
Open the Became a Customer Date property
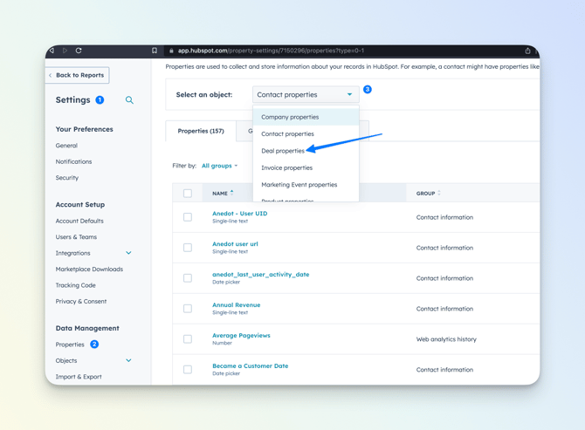(250, 366)
